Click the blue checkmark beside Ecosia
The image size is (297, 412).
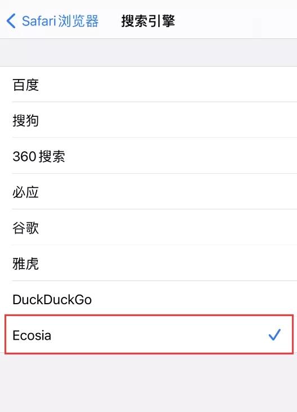click(274, 335)
